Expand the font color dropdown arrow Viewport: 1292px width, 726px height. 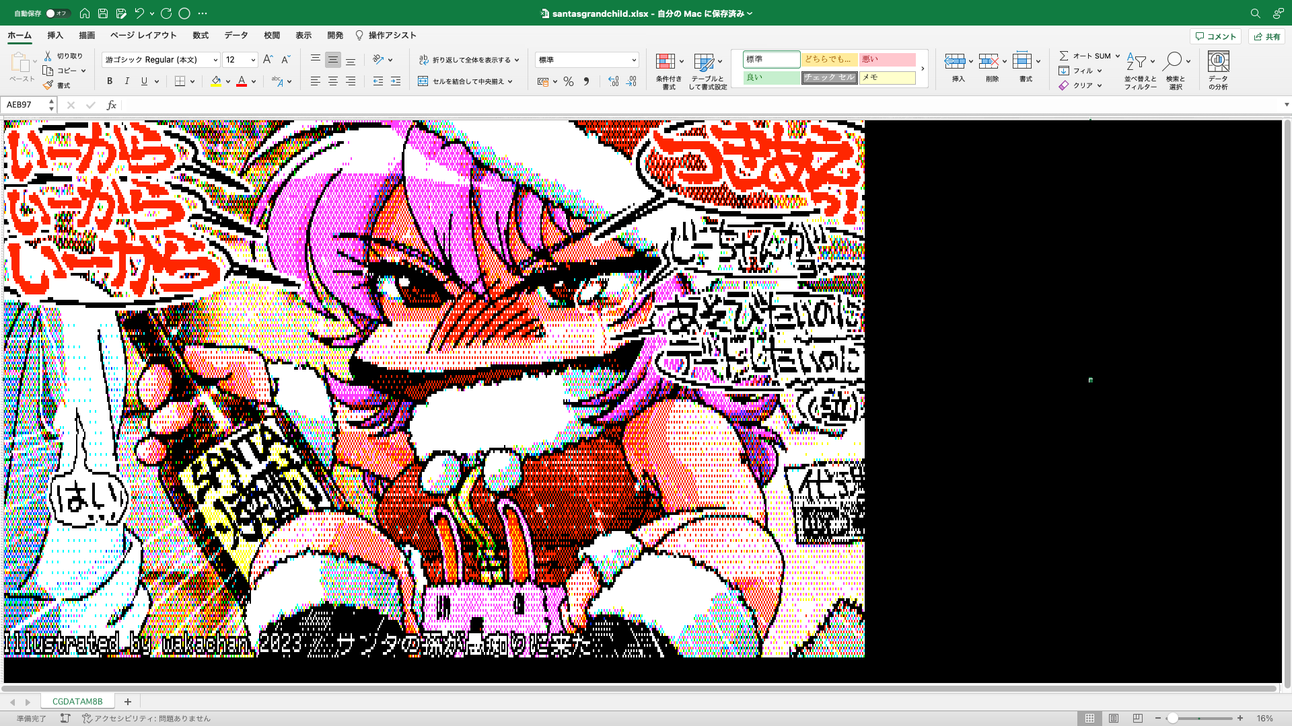[254, 81]
